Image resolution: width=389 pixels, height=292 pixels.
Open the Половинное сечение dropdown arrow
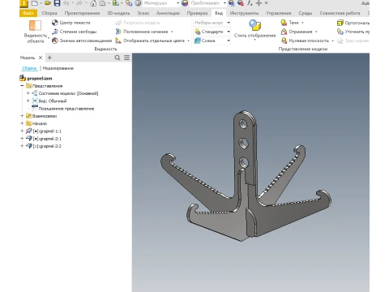point(172,32)
